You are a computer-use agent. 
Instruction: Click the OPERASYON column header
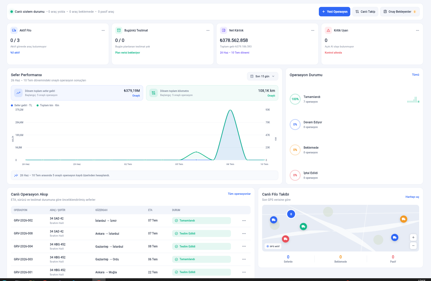(21, 210)
